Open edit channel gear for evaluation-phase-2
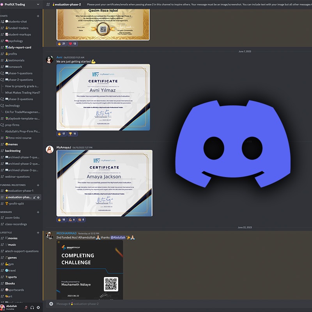Viewport: 312px width, 312px height. (x=38, y=197)
